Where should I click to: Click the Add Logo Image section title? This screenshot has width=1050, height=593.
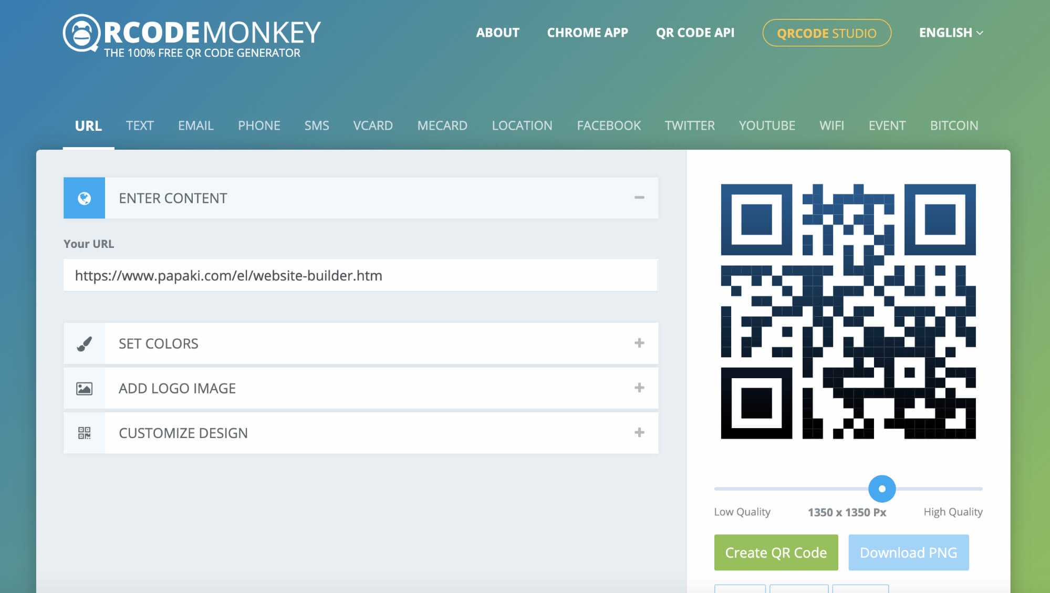(x=177, y=388)
